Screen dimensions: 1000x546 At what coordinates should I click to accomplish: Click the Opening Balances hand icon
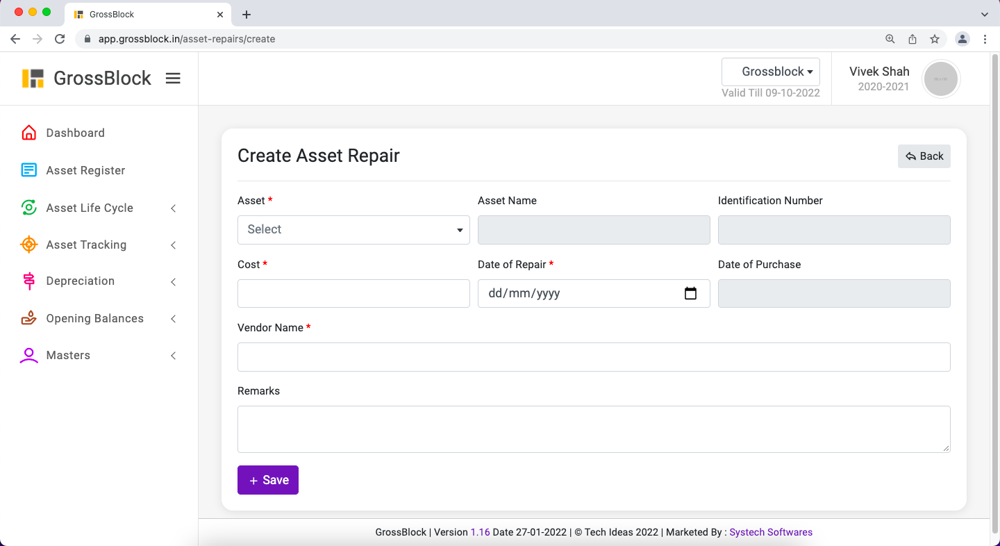28,318
